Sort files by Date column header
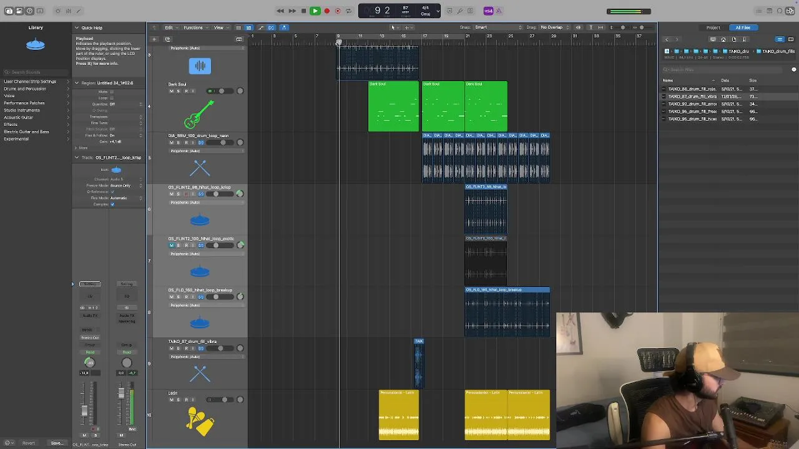799x449 pixels. (x=725, y=80)
